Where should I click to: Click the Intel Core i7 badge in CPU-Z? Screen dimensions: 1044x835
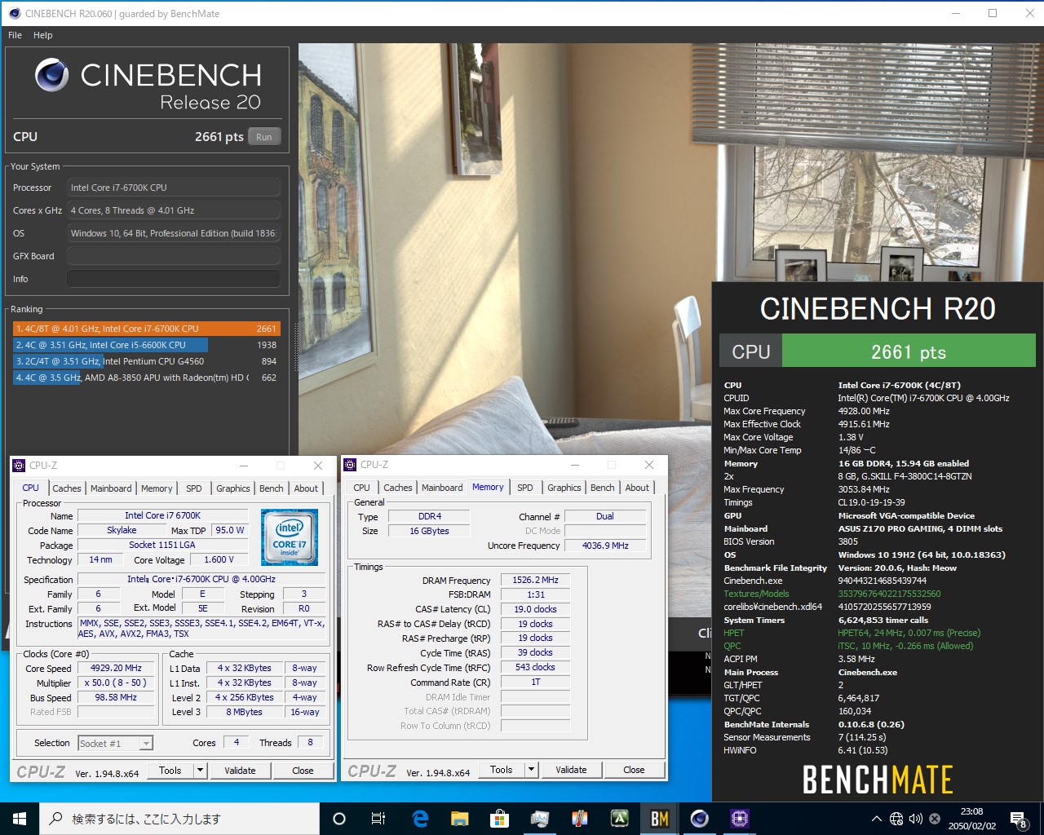(x=290, y=537)
